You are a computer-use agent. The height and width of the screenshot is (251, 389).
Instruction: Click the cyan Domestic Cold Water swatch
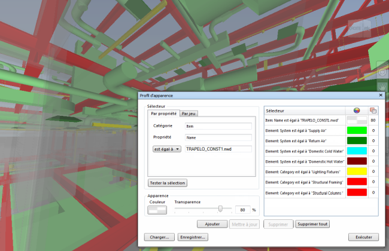point(357,151)
